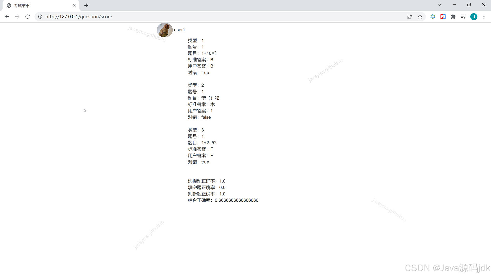
Task: Click the address bar URL
Action: (x=79, y=17)
